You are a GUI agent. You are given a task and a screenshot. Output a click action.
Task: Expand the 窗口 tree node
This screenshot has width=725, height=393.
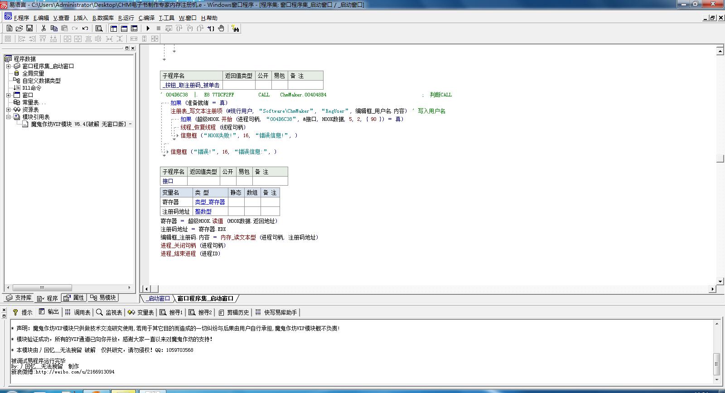coord(8,95)
